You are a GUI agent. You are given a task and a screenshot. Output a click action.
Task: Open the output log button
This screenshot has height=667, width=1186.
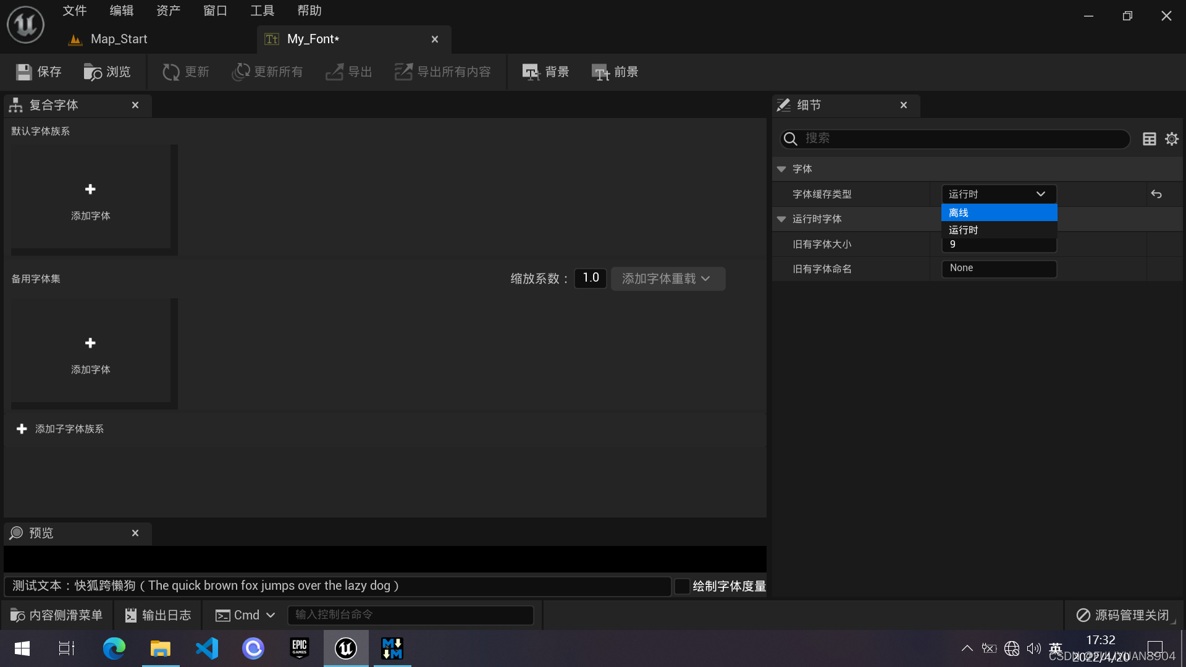(158, 615)
